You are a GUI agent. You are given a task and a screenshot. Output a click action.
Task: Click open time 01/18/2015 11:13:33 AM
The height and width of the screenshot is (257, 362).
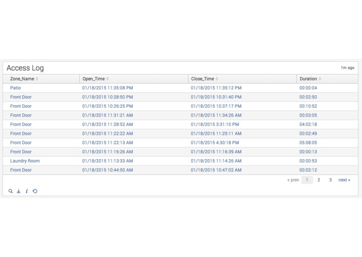(x=108, y=161)
